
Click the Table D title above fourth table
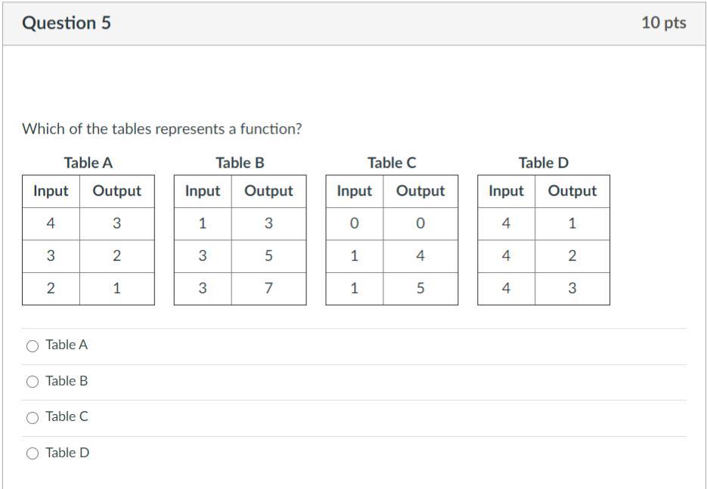point(543,162)
